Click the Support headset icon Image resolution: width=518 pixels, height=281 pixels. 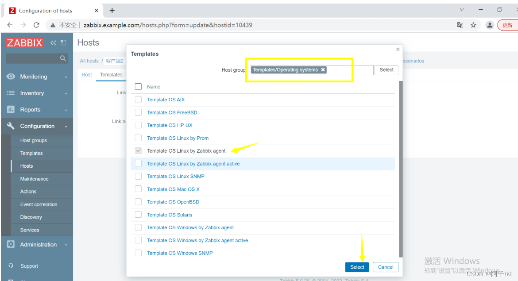11,266
